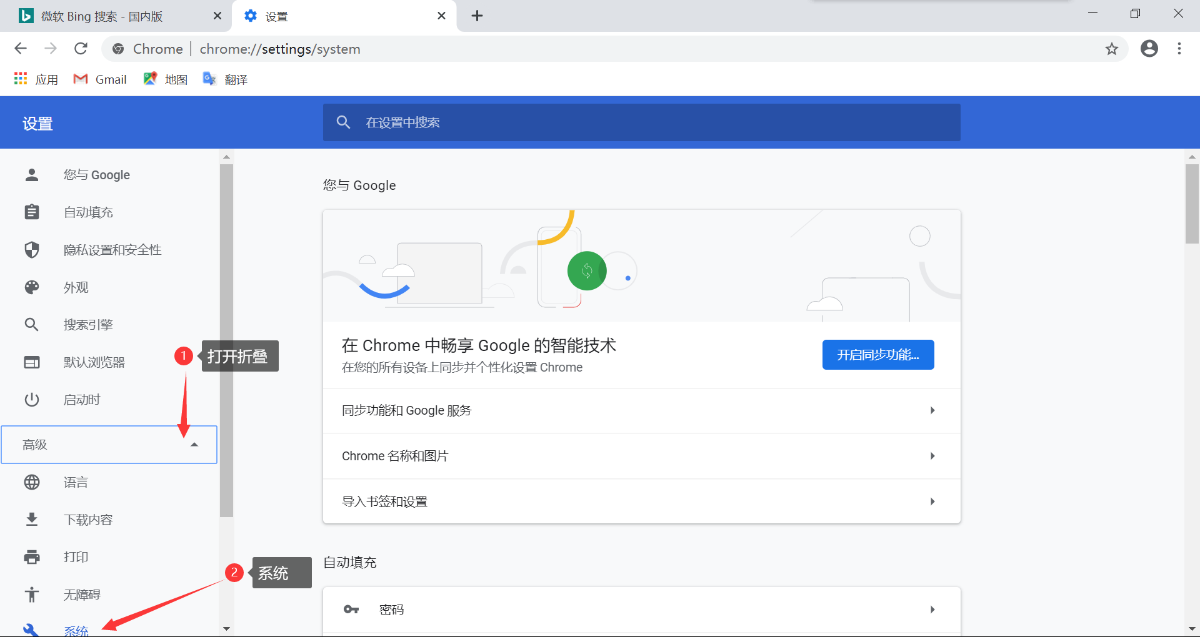Screen dimensions: 1200x637
Task: Open 隐私设置和安全性 via the shield icon
Action: [x=32, y=250]
